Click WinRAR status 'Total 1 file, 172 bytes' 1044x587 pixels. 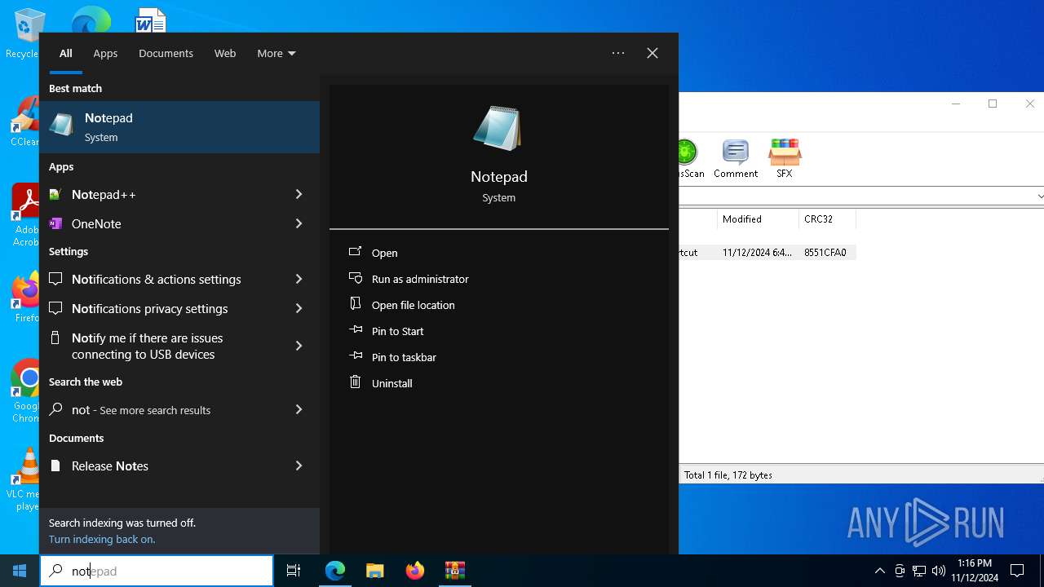pyautogui.click(x=728, y=474)
